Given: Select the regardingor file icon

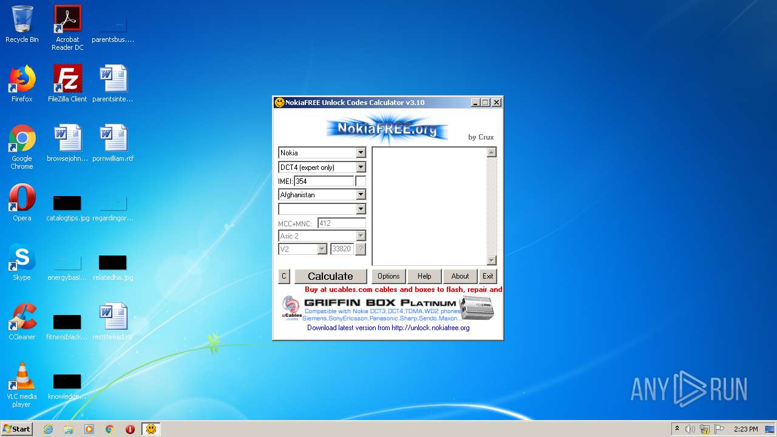Looking at the screenshot, I should click(x=113, y=206).
